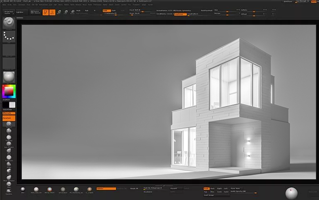Viewport: 319px width, 200px height.
Task: Toggle the orange Zadd button
Action: point(107,10)
